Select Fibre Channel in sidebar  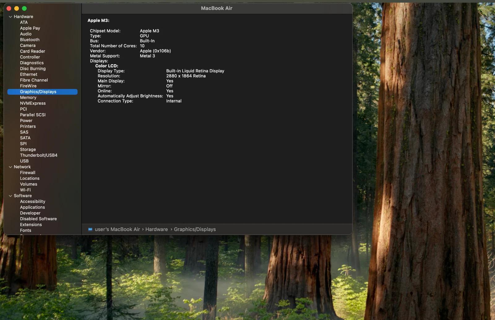click(x=34, y=80)
